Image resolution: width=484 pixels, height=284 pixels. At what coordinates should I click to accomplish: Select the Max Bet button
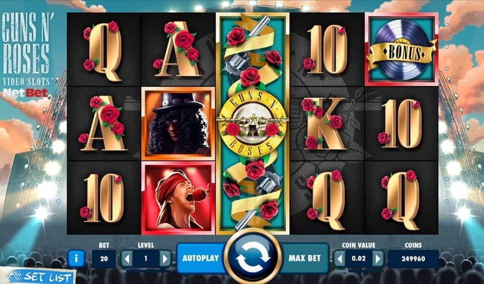click(x=304, y=258)
